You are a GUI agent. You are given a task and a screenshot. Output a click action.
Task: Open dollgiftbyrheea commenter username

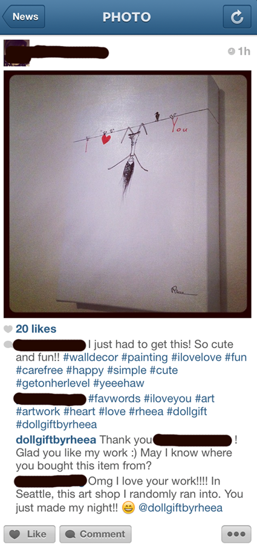click(56, 440)
